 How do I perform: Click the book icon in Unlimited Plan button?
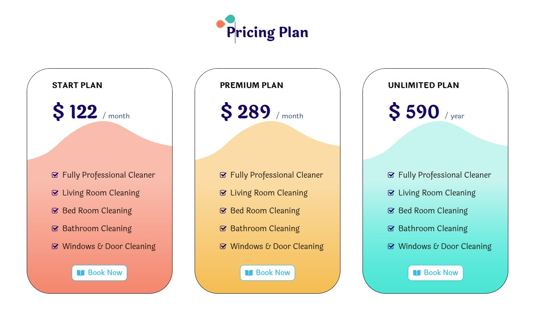417,273
